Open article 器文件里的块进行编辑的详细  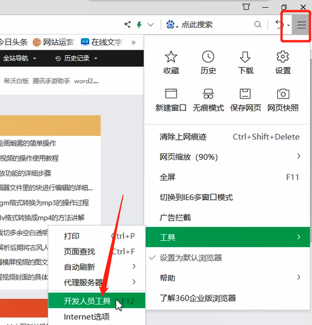click(46, 188)
